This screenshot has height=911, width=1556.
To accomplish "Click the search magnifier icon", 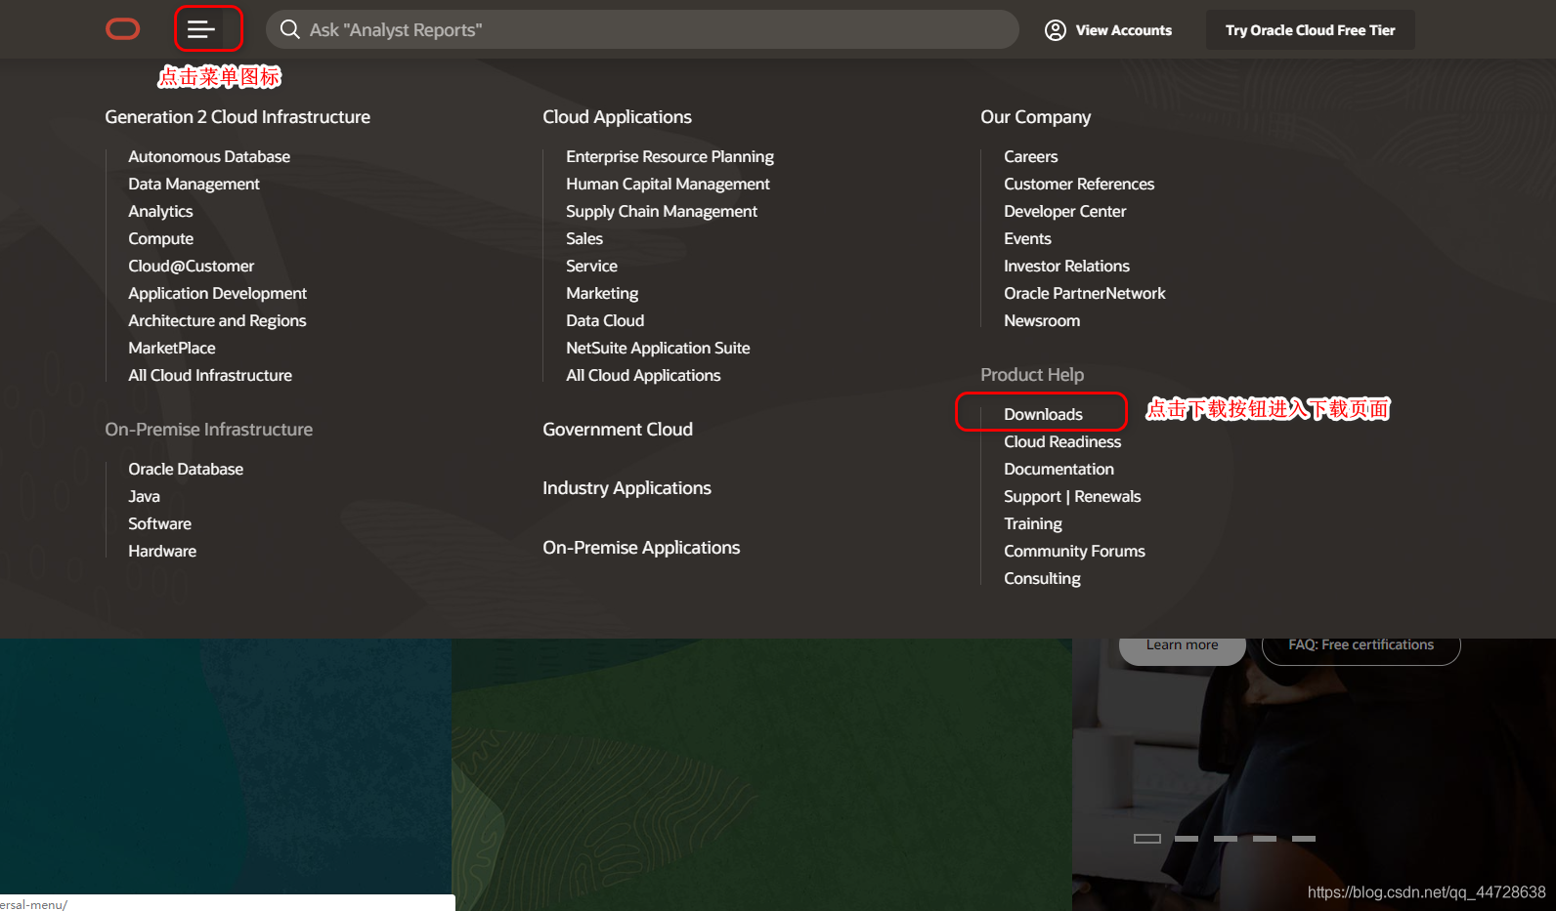I will tap(290, 29).
